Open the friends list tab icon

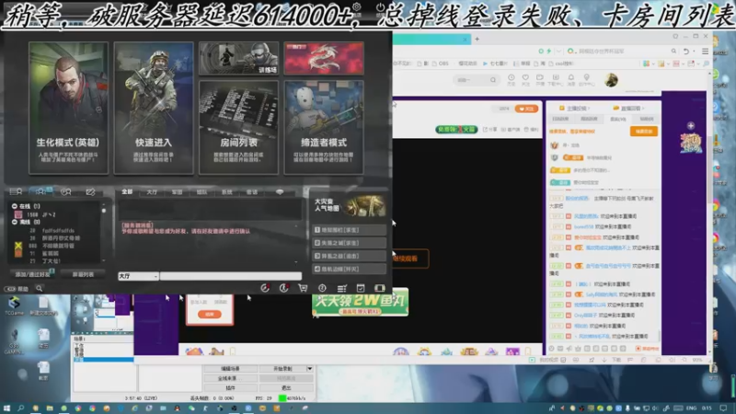pos(16,191)
